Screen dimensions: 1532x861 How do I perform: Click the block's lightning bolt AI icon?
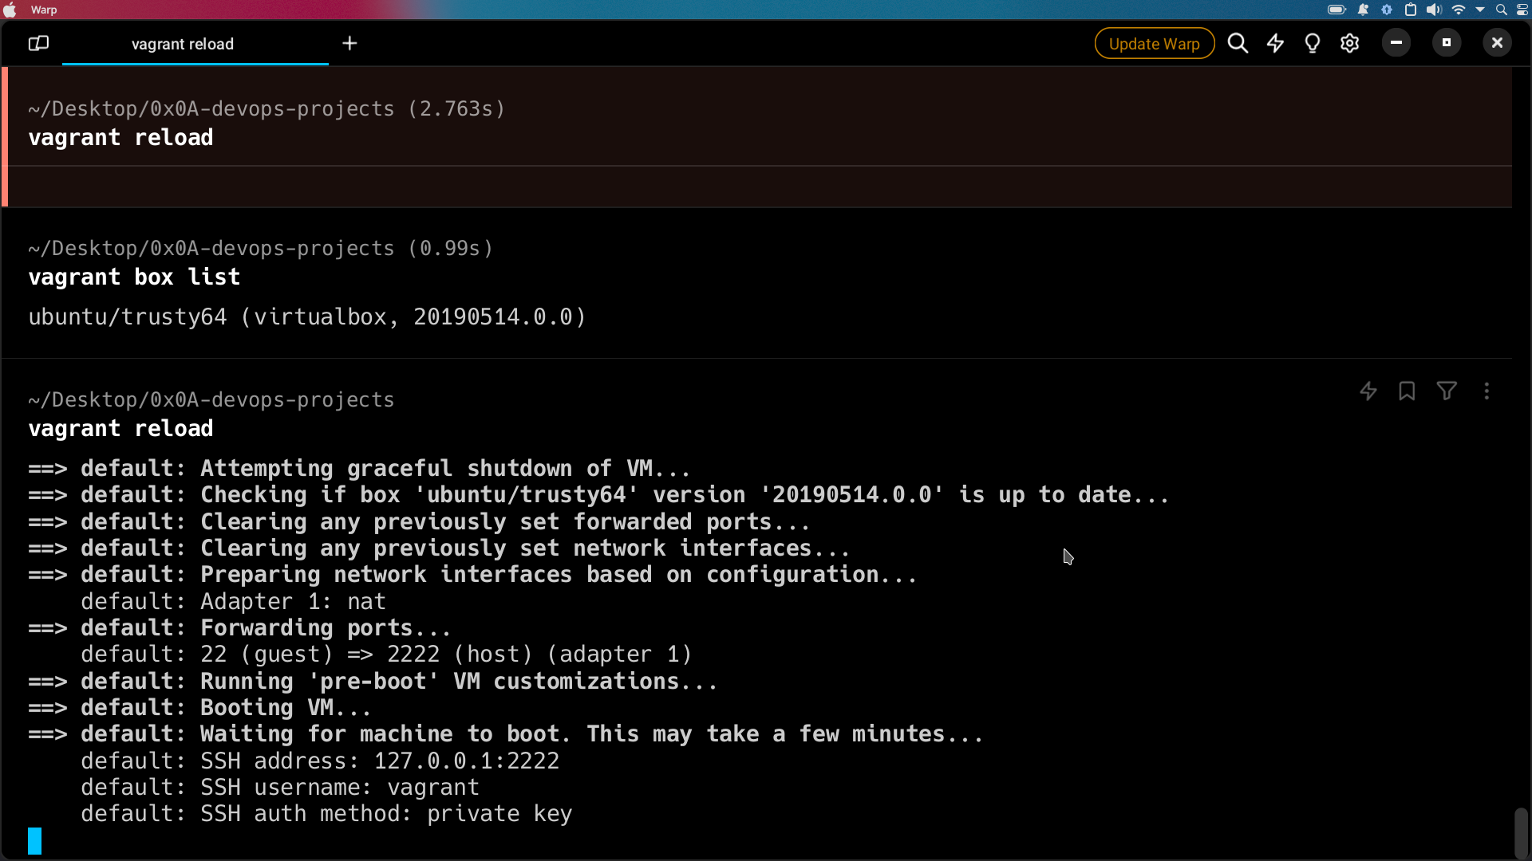click(1368, 391)
